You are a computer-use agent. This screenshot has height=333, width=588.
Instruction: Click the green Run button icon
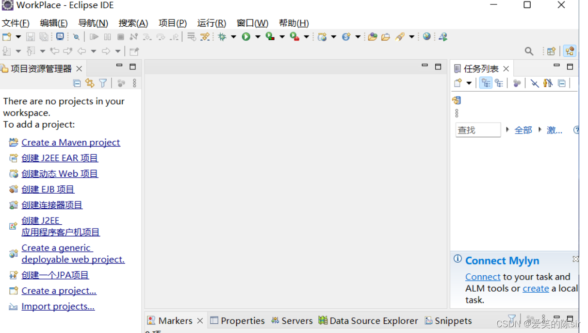(246, 36)
